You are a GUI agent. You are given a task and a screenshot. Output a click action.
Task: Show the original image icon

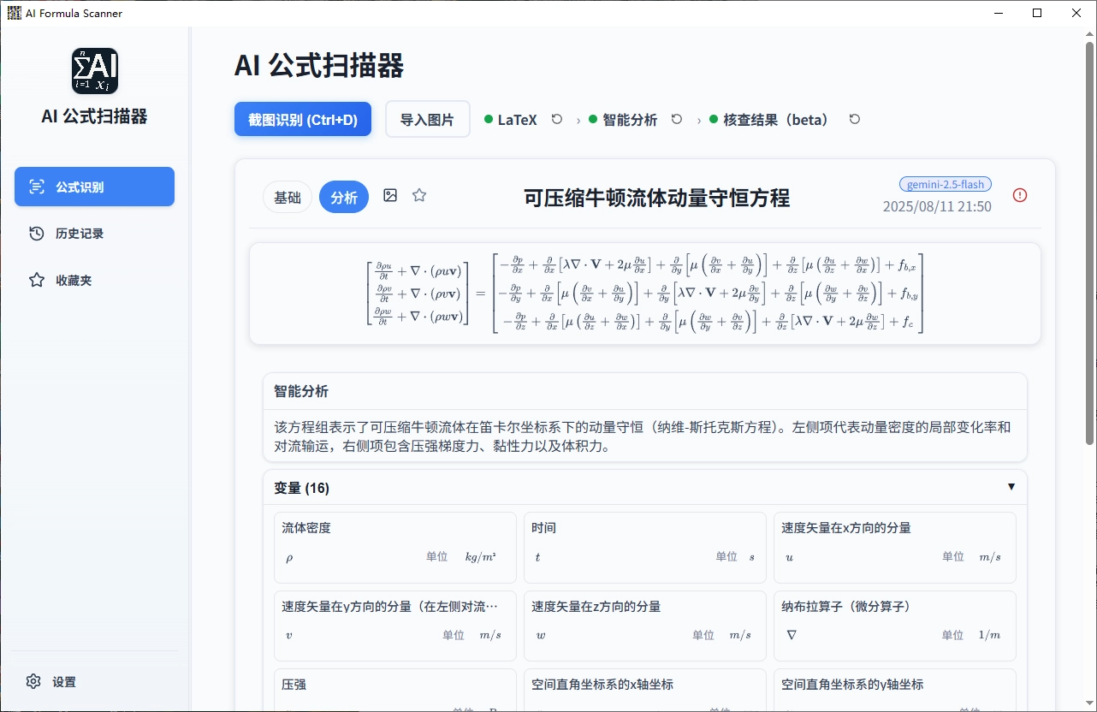click(390, 195)
